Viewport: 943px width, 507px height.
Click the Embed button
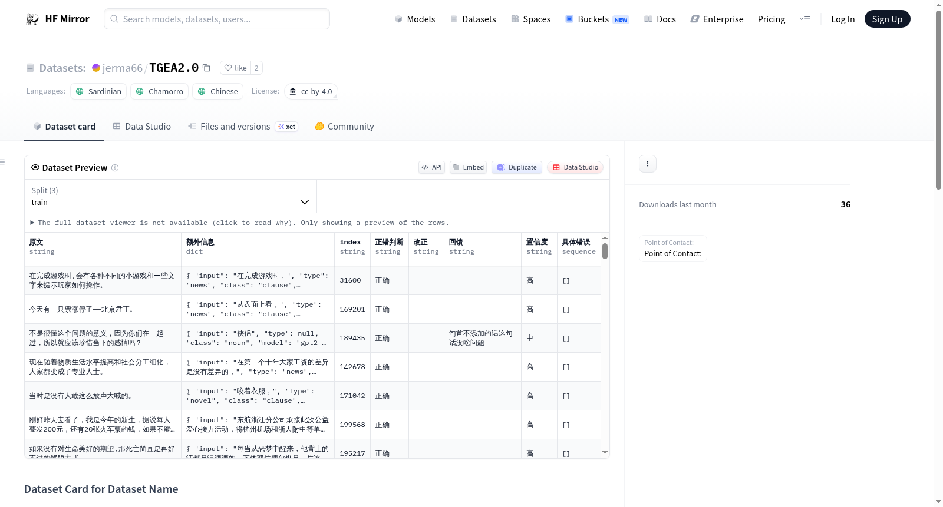pyautogui.click(x=469, y=167)
